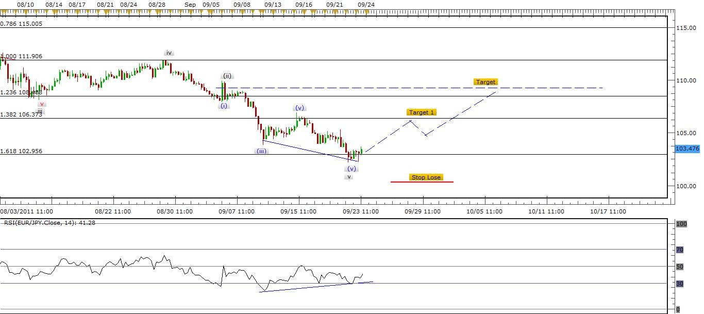Image resolution: width=704 pixels, height=314 pixels.
Task: Click the "iv" wave label near 08/28
Action: (169, 53)
